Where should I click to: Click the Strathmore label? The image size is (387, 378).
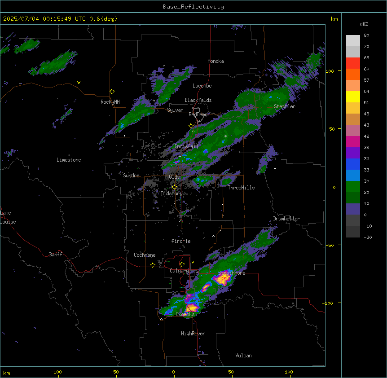[x=232, y=273]
